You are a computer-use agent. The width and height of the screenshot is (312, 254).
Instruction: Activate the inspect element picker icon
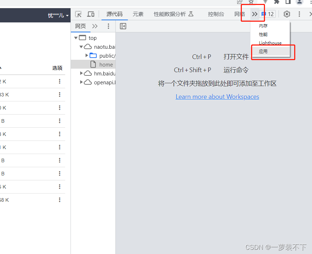tap(78, 14)
